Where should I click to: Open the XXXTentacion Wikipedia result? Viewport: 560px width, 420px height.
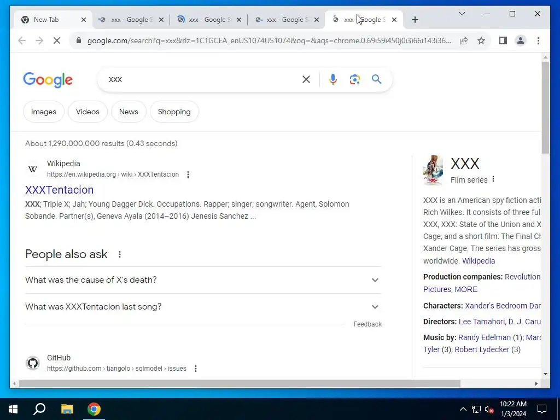[59, 190]
